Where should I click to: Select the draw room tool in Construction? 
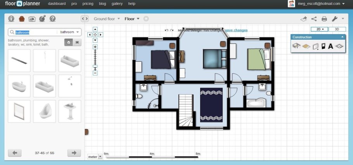tap(296, 46)
